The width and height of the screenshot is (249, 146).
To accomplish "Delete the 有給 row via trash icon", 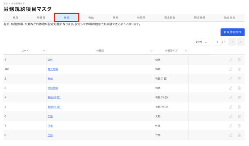I will [239, 79].
